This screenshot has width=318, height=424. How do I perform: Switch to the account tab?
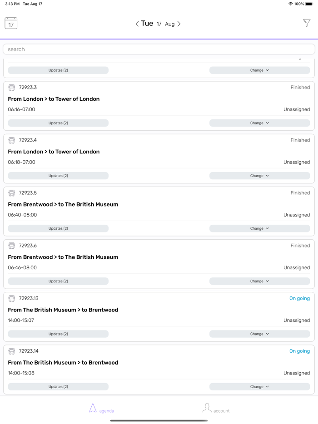(x=216, y=409)
